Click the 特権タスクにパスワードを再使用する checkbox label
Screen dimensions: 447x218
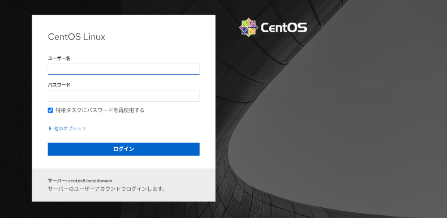pos(100,110)
